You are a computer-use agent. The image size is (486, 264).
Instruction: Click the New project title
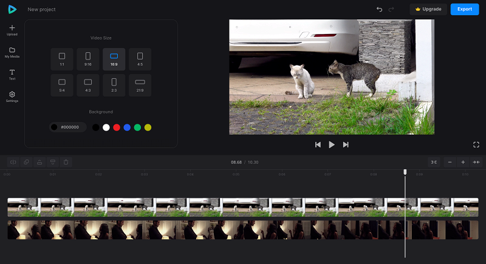[x=41, y=9]
